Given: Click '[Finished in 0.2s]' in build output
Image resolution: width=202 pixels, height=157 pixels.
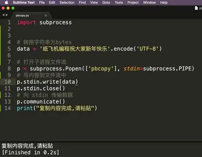Looking at the screenshot, I should (x=31, y=153).
